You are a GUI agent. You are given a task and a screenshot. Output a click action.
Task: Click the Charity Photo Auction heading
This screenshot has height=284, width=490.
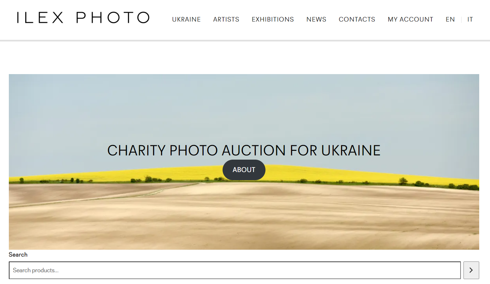tap(244, 150)
